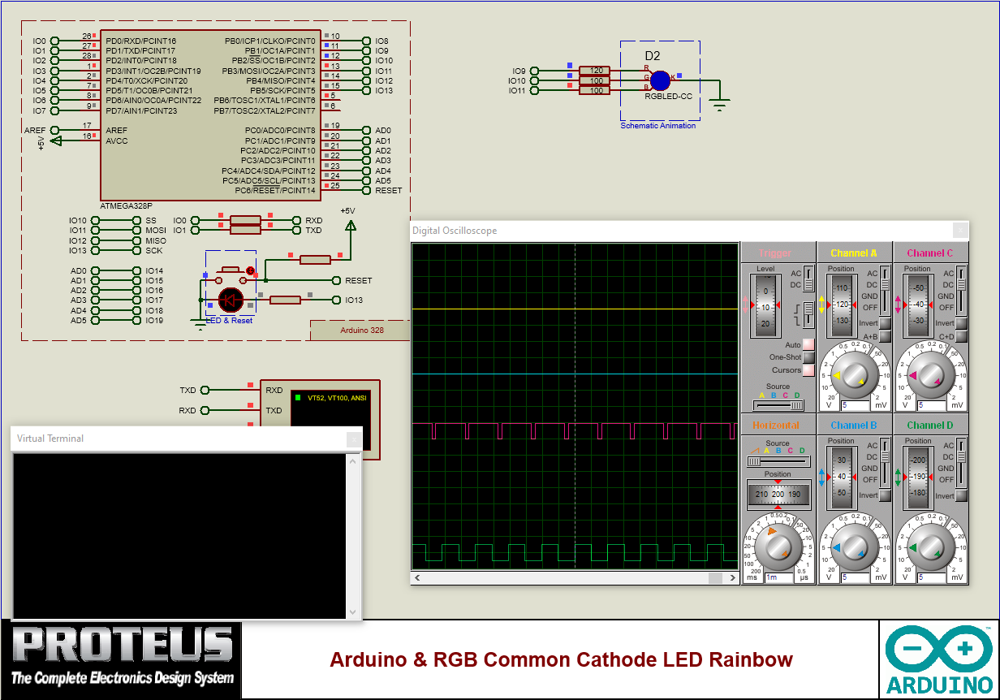Image resolution: width=1000 pixels, height=700 pixels.
Task: Set Channel B coupling slider to GND
Action: pyautogui.click(x=886, y=469)
